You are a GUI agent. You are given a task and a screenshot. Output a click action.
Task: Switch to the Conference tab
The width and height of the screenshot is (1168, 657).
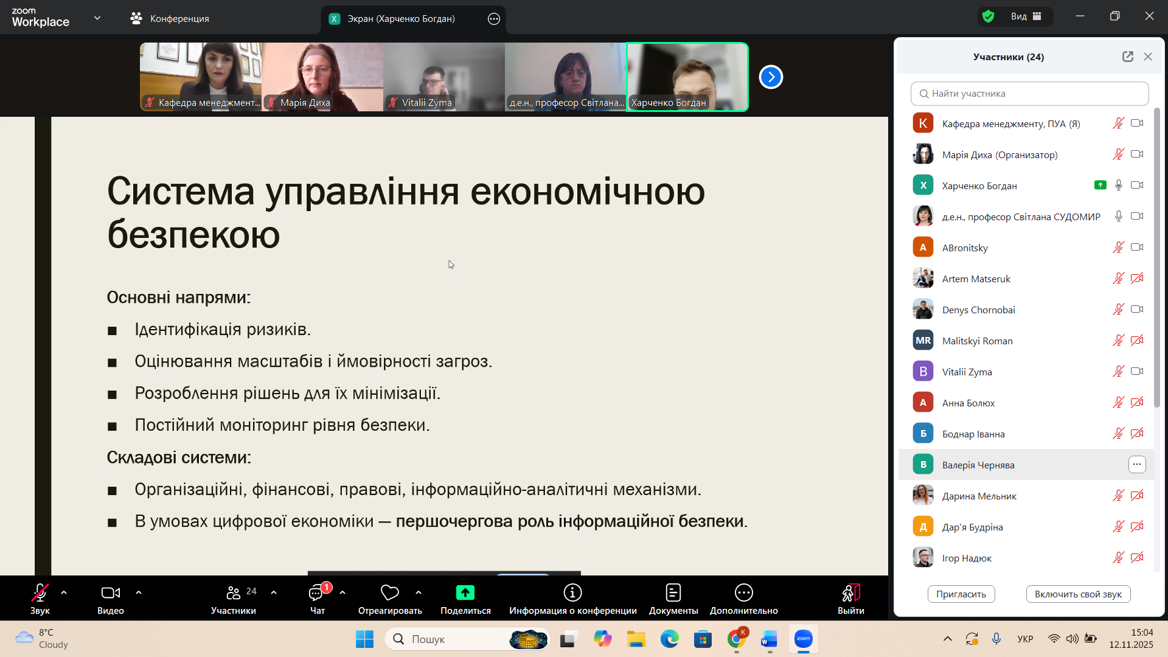[x=170, y=19]
